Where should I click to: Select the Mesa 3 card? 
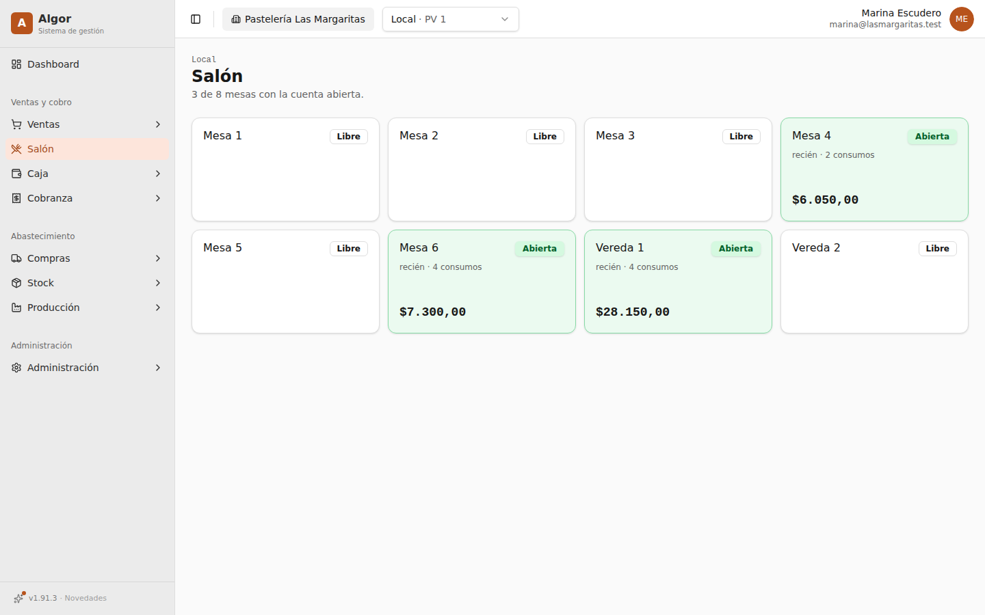[678, 169]
